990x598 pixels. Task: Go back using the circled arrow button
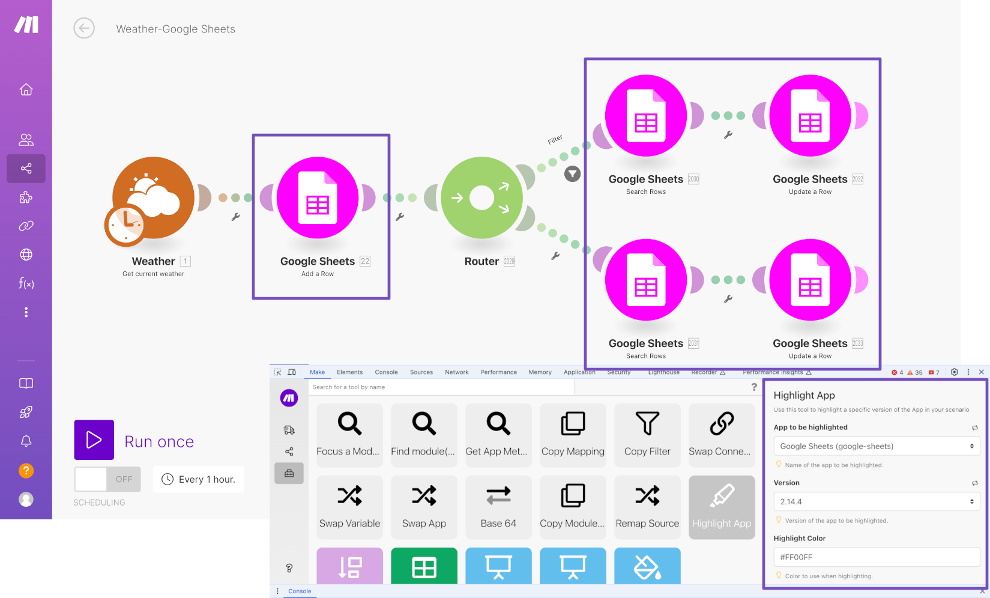pyautogui.click(x=84, y=28)
